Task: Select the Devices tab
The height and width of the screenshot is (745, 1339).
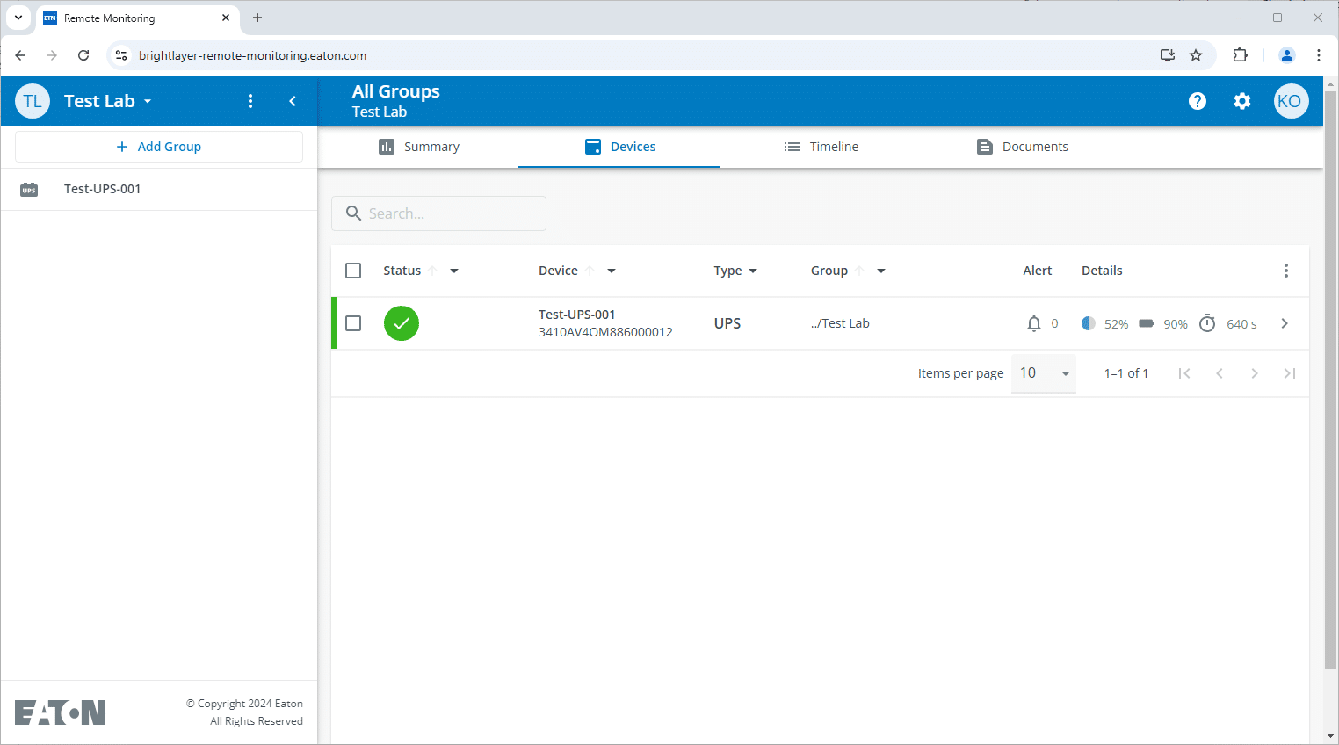Action: click(619, 147)
